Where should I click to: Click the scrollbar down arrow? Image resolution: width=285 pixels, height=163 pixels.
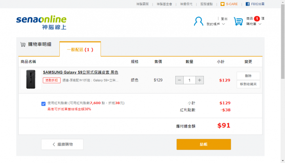pyautogui.click(x=283, y=161)
